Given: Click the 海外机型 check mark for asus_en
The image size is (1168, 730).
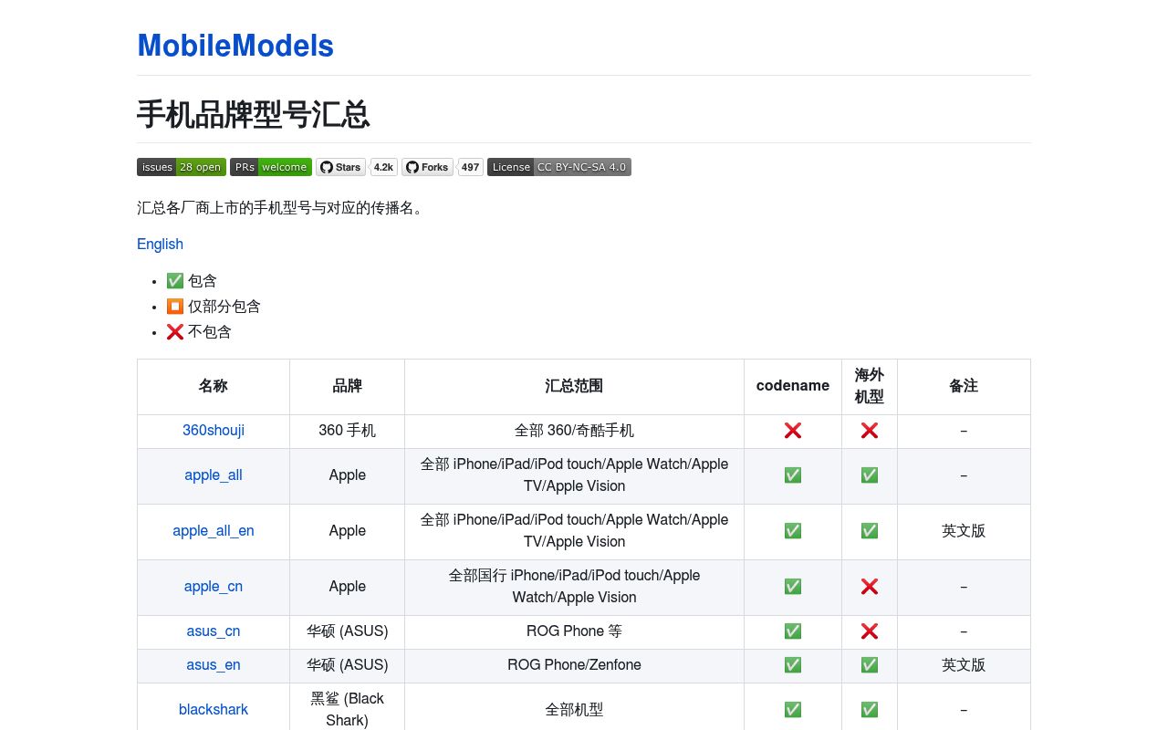Looking at the screenshot, I should click(x=870, y=664).
